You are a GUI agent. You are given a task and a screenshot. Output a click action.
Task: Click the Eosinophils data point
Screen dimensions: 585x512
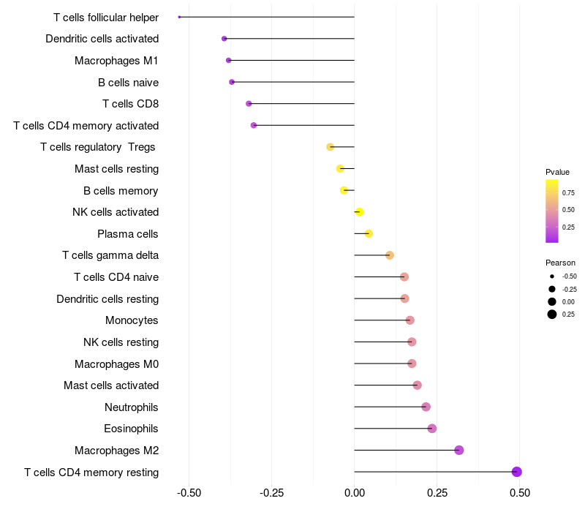coord(432,429)
